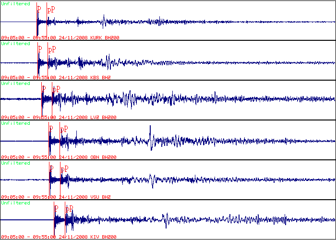The width and height of the screenshot is (336, 240).
Task: Select the P arrival marker on KBS trace
Action: [40, 49]
